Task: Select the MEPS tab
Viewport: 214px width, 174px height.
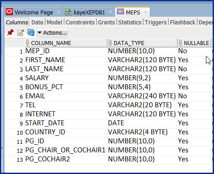Action: coord(133,12)
